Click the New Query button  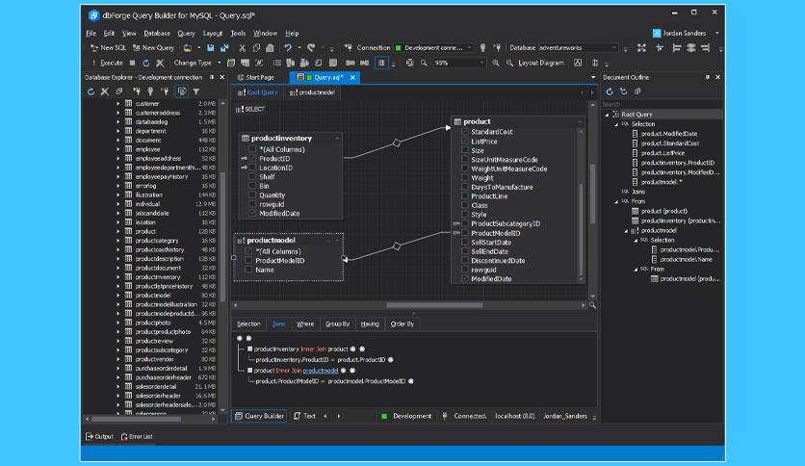pos(153,48)
